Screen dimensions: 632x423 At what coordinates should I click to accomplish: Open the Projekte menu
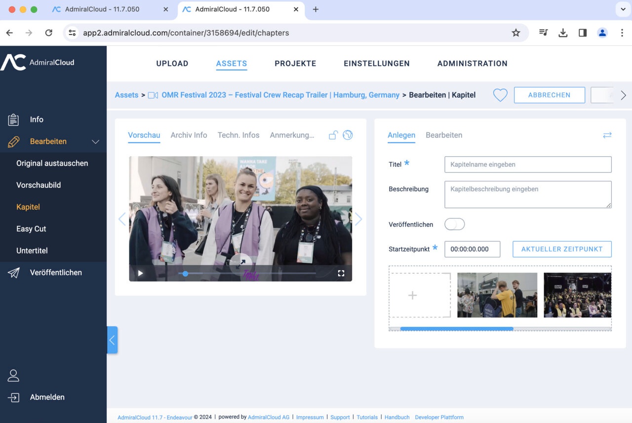295,63
